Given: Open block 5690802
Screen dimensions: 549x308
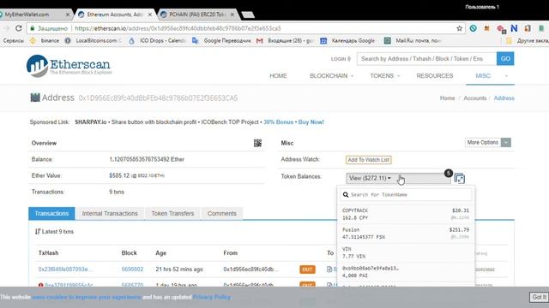Looking at the screenshot, I should [x=132, y=269].
